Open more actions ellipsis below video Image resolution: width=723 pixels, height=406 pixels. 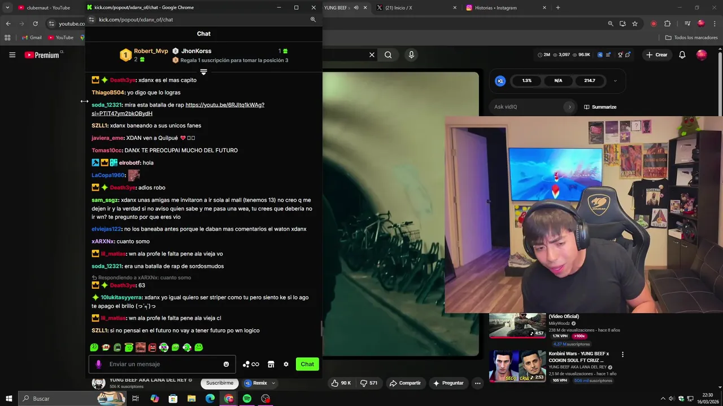click(x=478, y=383)
